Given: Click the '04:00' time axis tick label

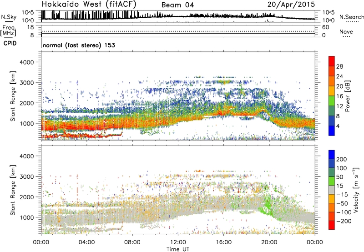Looking at the screenshot, I should coord(87,242).
